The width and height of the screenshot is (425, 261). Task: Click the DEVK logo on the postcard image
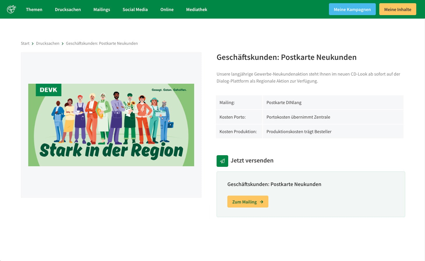click(48, 90)
